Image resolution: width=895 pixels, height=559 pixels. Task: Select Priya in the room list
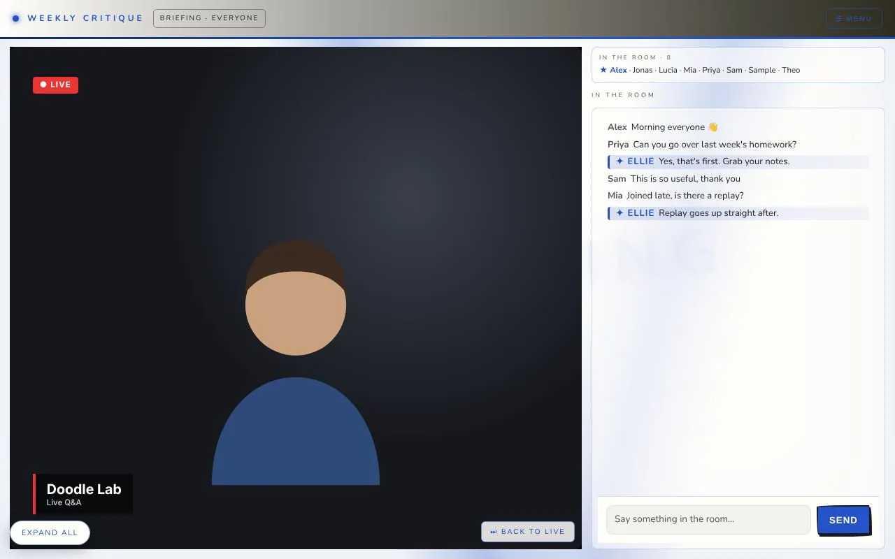[711, 70]
